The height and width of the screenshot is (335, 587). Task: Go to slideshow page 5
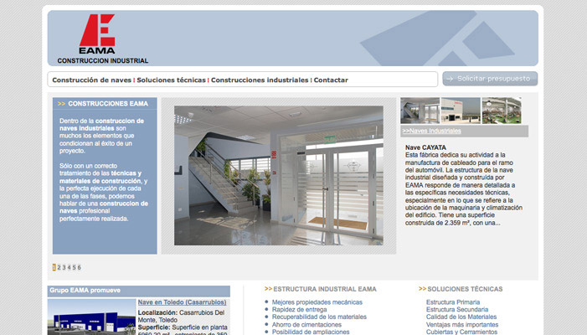[75, 267]
